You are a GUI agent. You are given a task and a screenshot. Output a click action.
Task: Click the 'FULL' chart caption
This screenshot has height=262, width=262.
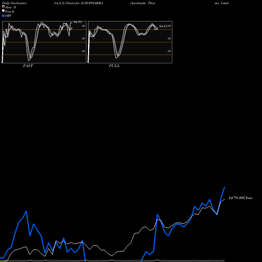(x=114, y=66)
